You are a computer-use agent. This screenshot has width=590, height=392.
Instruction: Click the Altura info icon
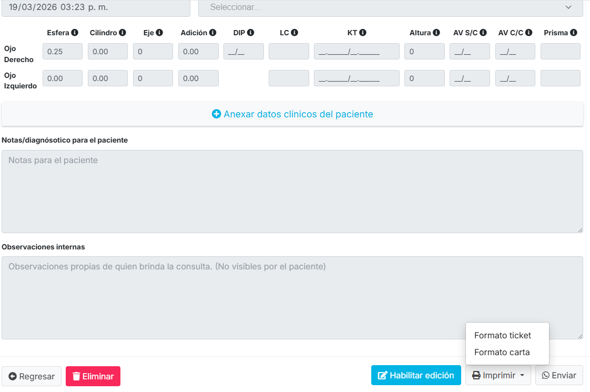pos(436,33)
